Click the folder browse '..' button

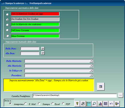pyautogui.click(x=120, y=95)
